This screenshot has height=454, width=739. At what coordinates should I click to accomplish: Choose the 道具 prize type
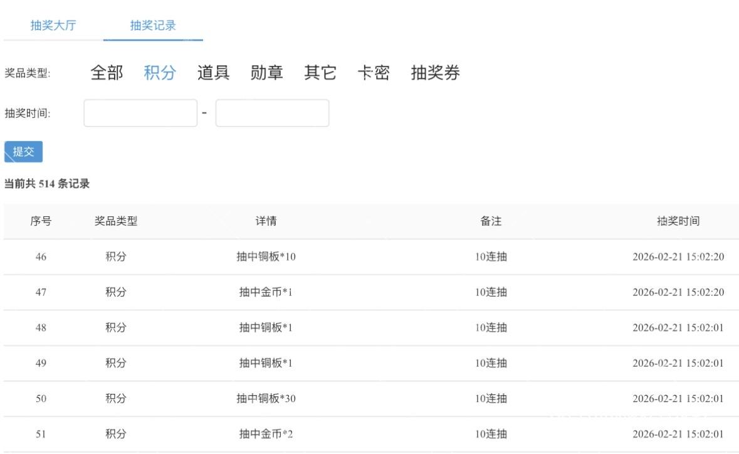213,73
